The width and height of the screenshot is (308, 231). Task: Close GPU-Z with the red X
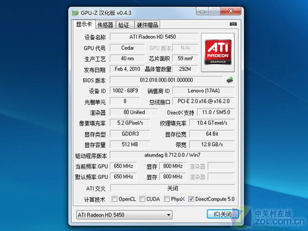tap(230, 11)
